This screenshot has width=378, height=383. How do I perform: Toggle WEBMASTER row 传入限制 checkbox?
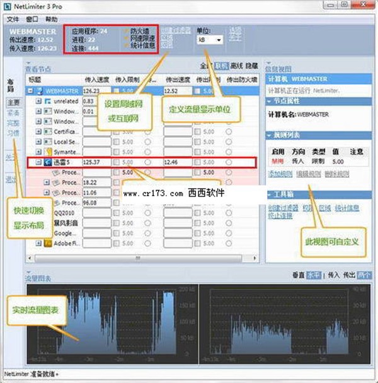click(x=117, y=91)
